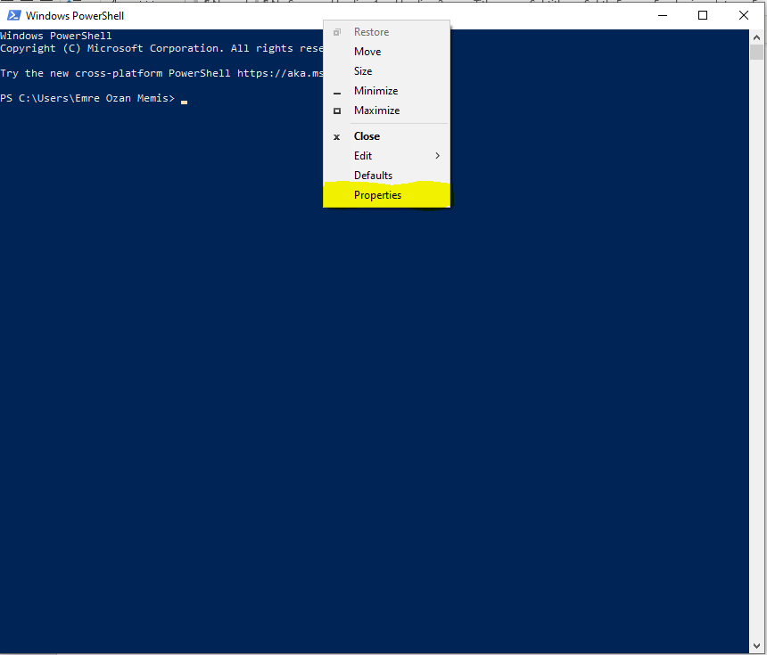Choose Close from the system menu
The image size is (767, 655).
tap(386, 136)
